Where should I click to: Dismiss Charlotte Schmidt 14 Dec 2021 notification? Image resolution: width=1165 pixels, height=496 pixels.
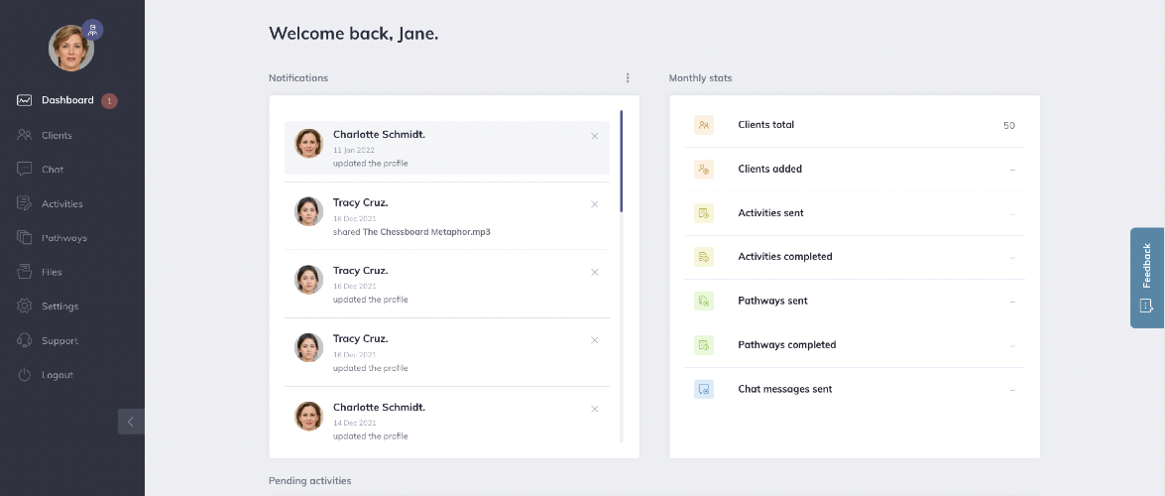pos(594,409)
